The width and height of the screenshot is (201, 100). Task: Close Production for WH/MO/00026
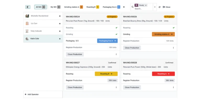pyautogui.click(x=132, y=48)
